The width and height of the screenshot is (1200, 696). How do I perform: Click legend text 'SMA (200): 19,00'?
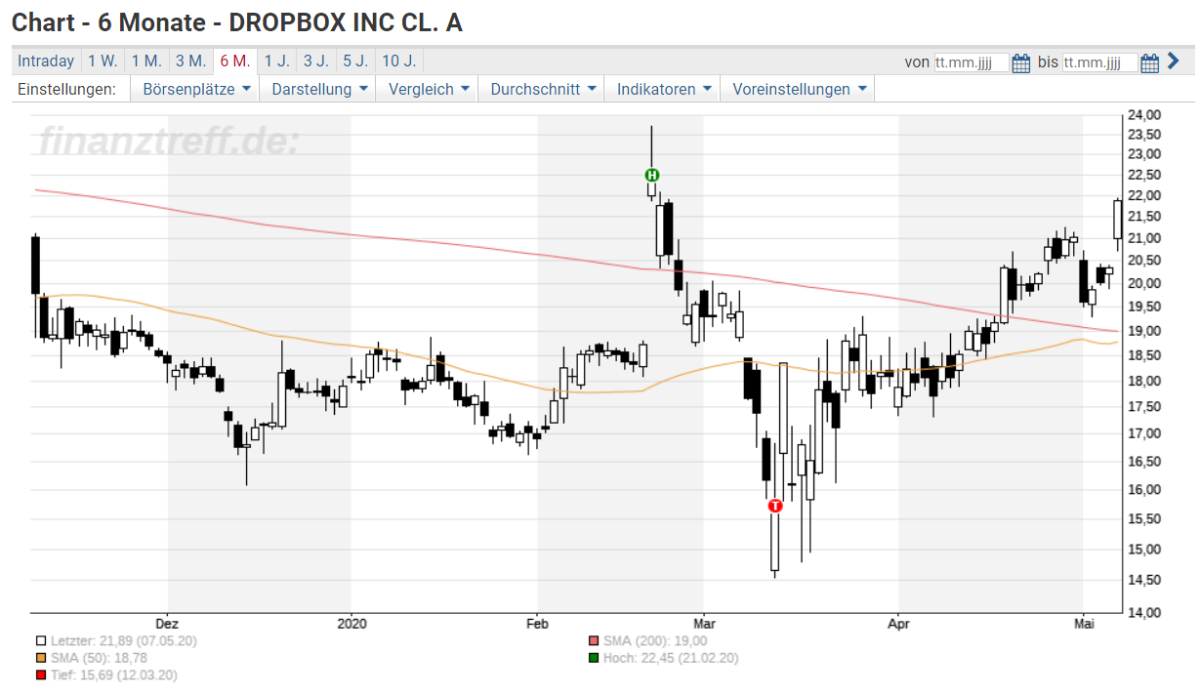655,641
